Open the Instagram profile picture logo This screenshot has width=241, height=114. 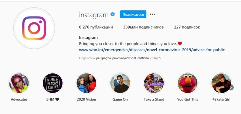pos(34,28)
